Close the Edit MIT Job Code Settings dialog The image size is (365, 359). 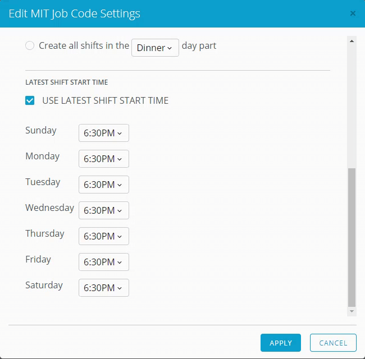(353, 13)
